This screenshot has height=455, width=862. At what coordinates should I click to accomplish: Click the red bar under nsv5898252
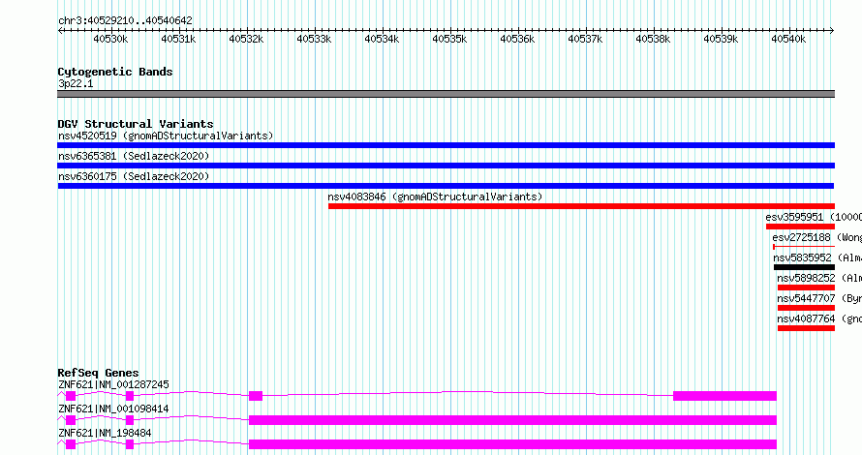pos(806,288)
